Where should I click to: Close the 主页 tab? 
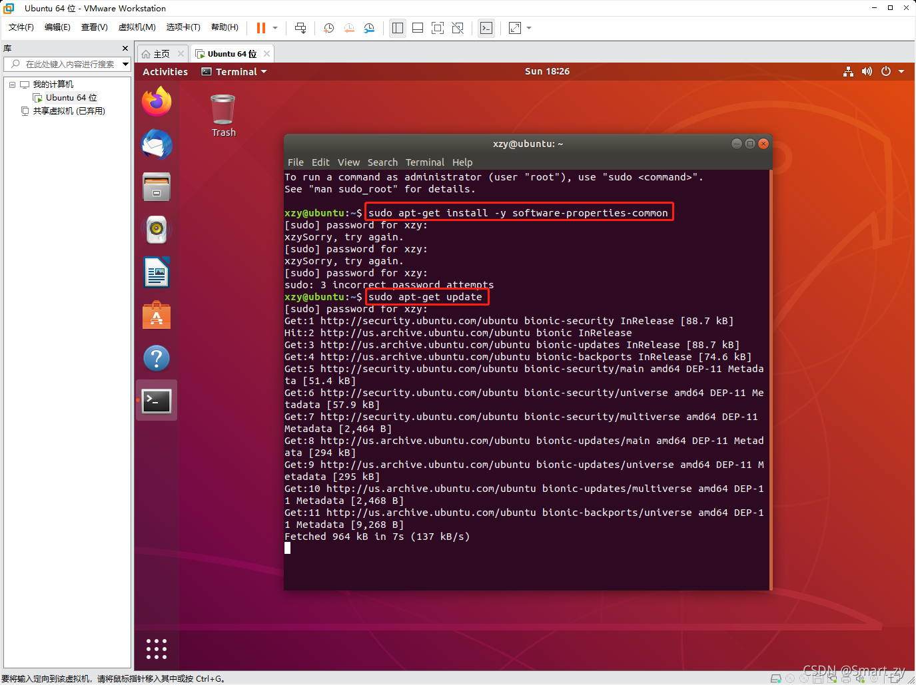(x=181, y=54)
